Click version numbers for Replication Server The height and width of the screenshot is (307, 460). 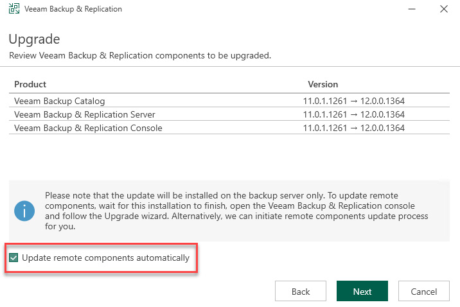(353, 114)
